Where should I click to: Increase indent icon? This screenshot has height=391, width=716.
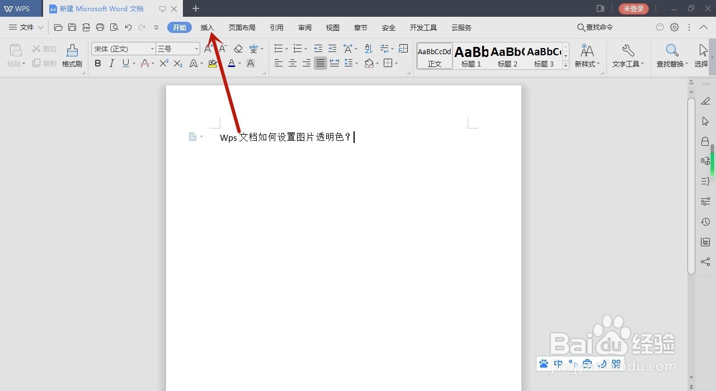click(x=332, y=49)
